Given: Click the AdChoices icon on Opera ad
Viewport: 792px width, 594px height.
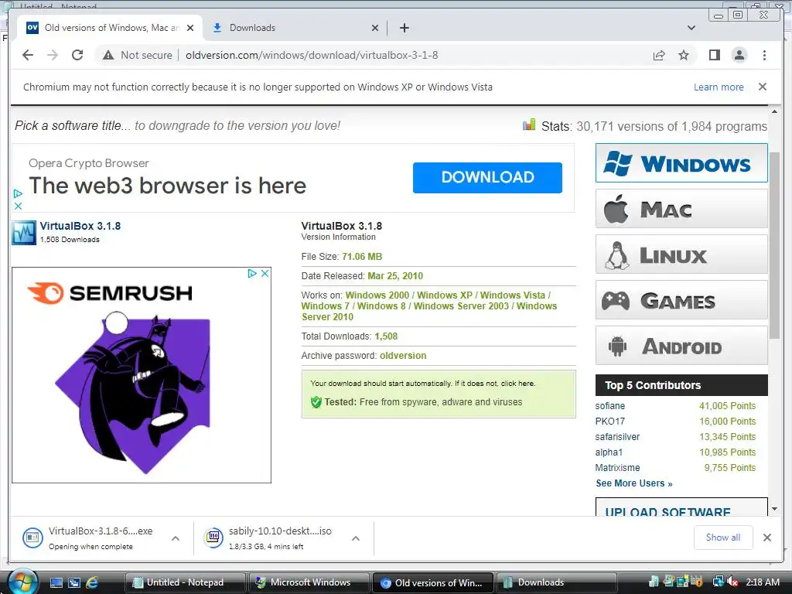Looking at the screenshot, I should (18, 193).
